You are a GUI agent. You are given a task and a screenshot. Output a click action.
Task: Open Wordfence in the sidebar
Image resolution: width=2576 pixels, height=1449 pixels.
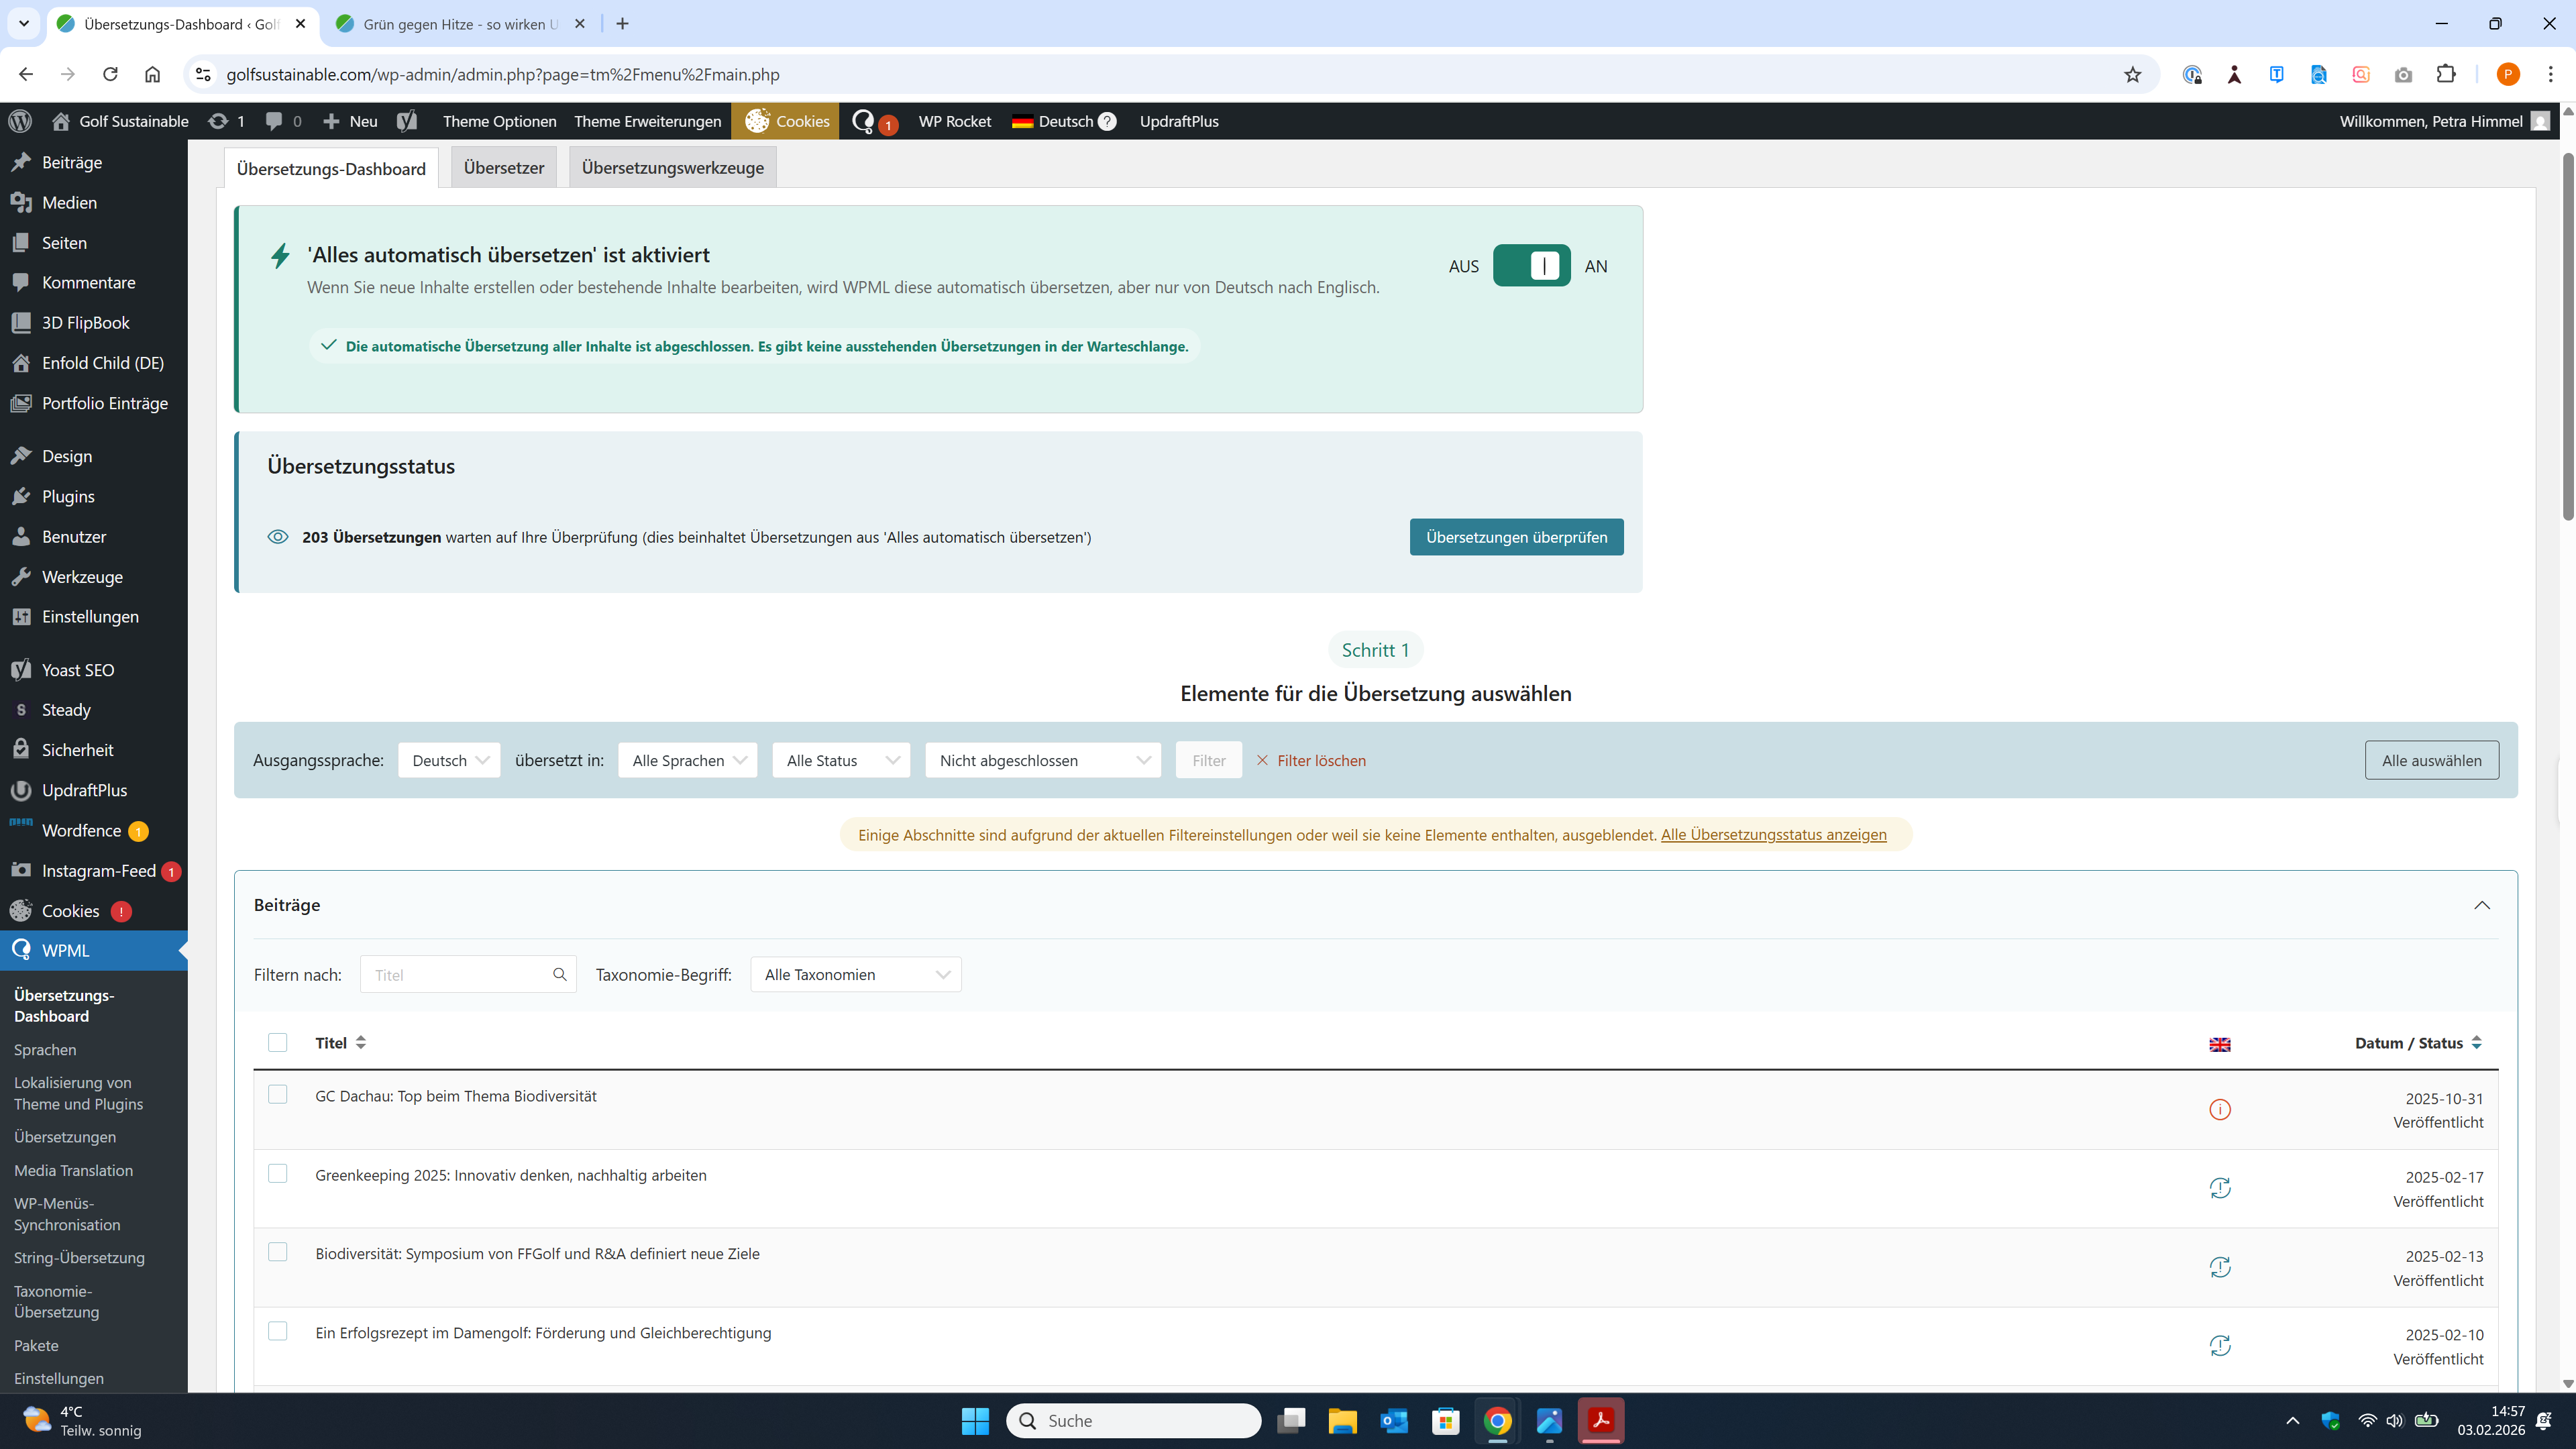coord(81,830)
